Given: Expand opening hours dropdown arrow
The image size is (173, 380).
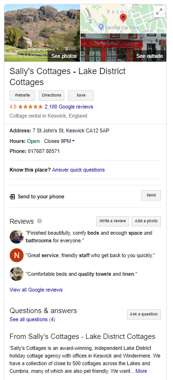Looking at the screenshot, I should 73,141.
